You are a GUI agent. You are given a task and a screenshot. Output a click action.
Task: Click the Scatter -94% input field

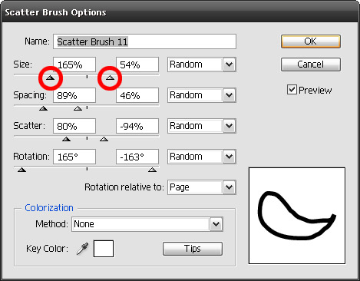(137, 126)
